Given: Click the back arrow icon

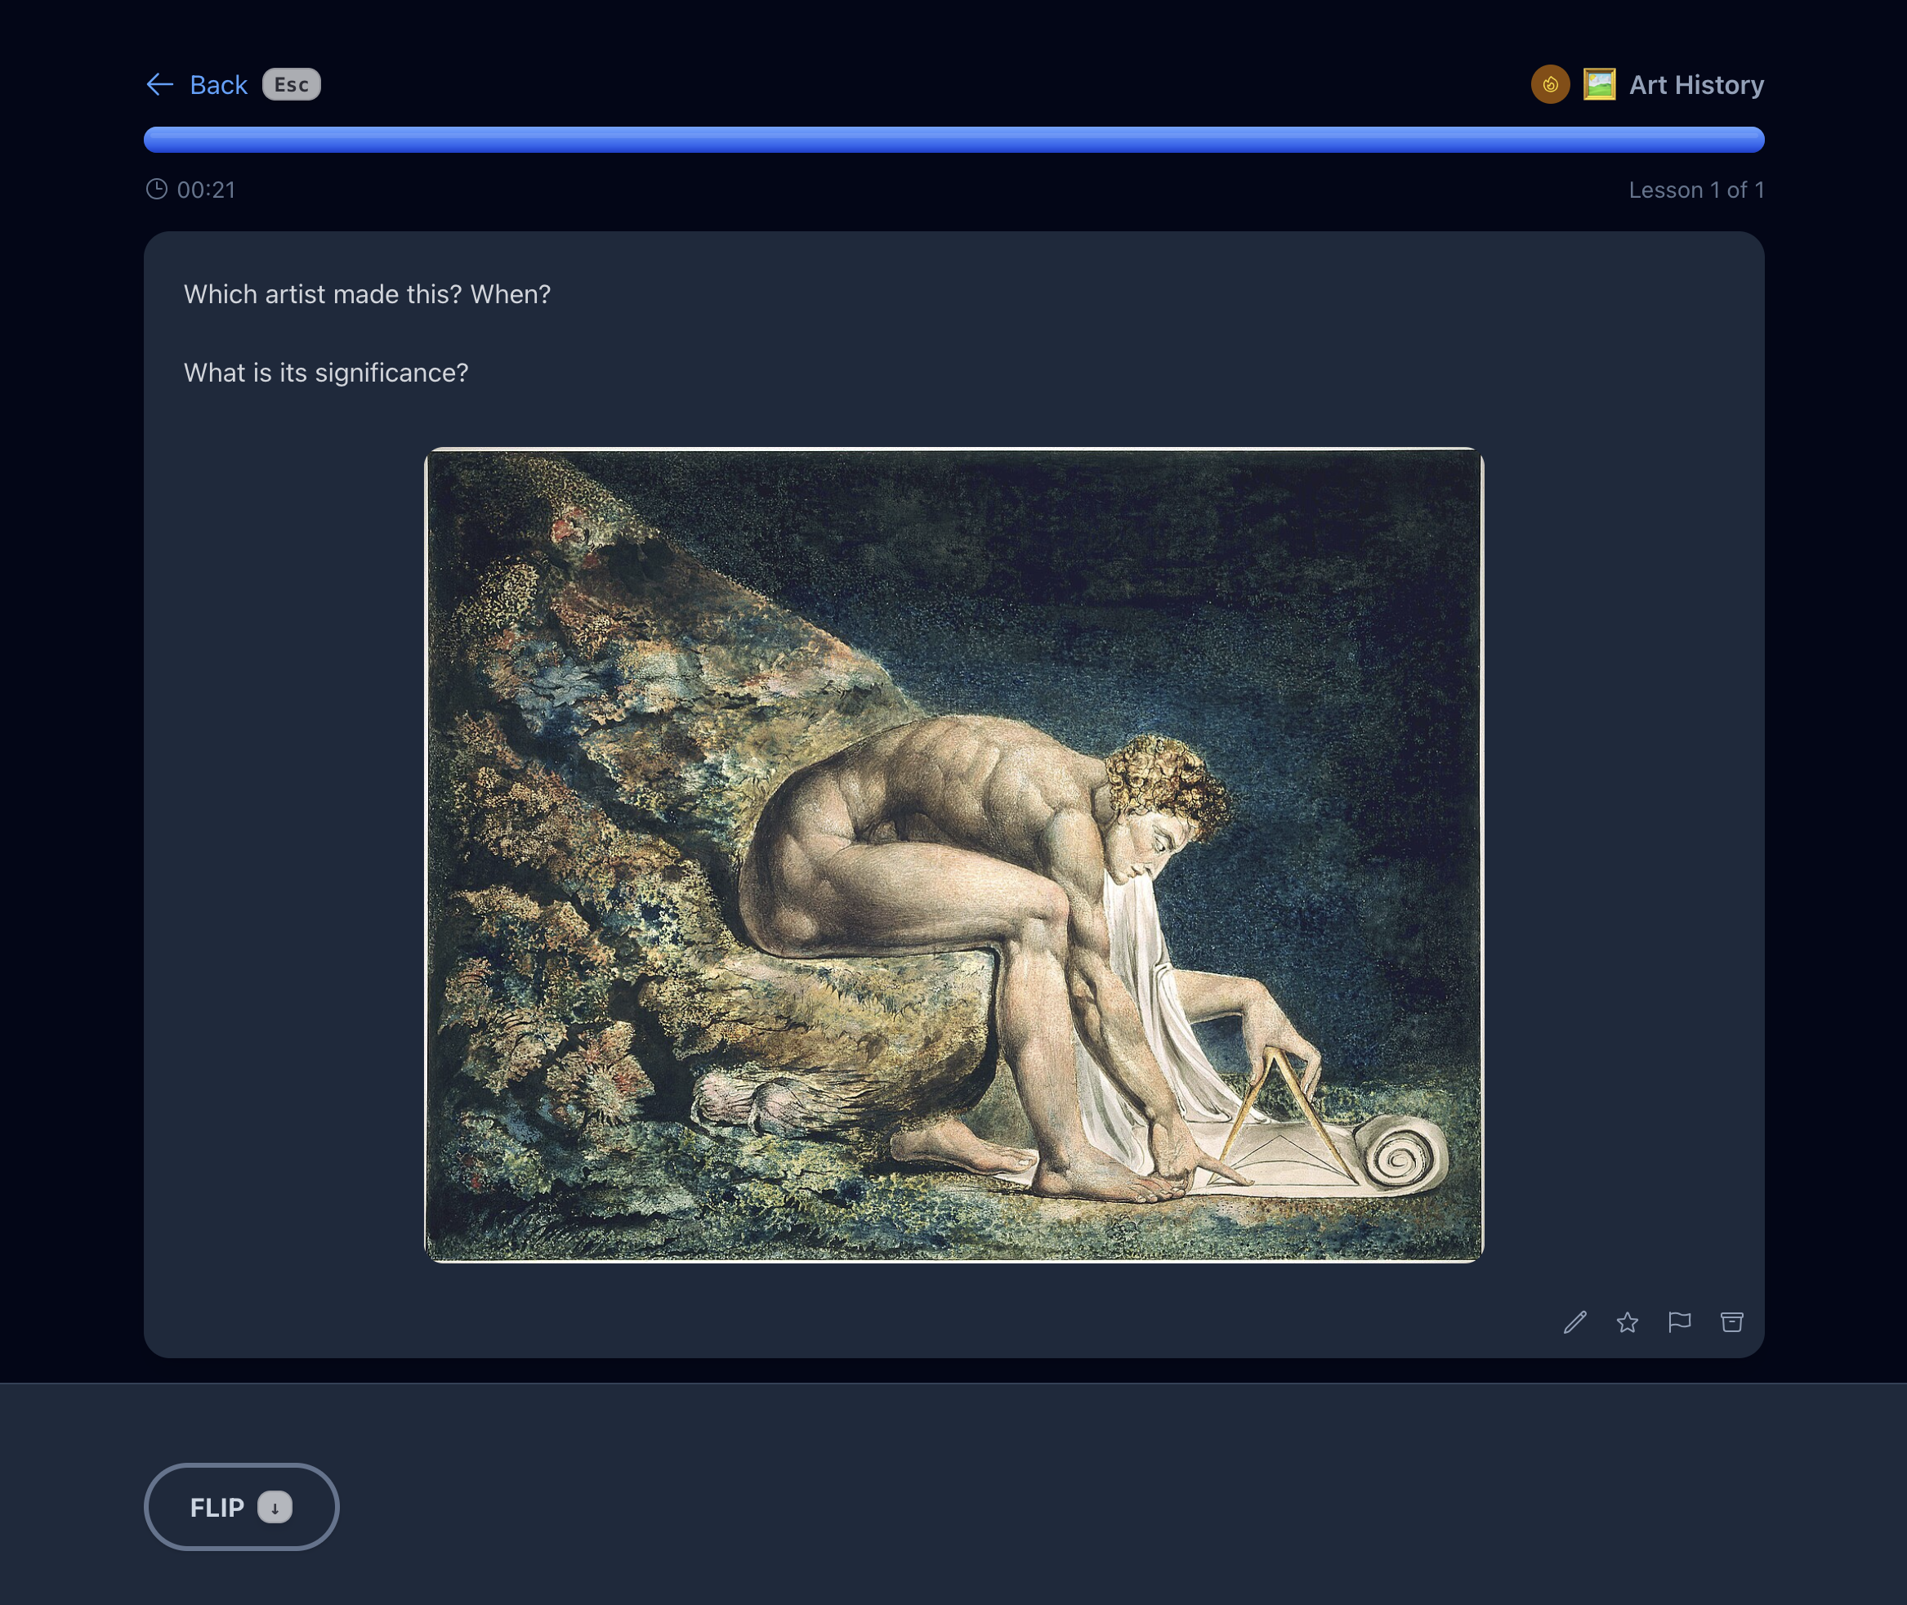Looking at the screenshot, I should tap(159, 83).
